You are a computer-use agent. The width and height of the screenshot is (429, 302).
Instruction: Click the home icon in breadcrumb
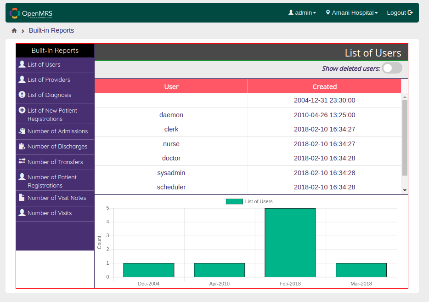(x=14, y=31)
